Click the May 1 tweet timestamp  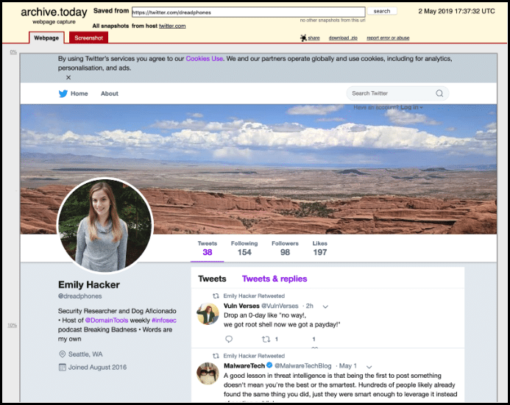pos(347,366)
